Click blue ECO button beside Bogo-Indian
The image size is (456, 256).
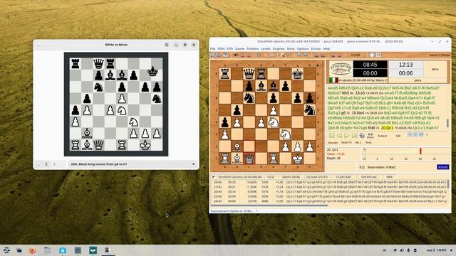click(x=442, y=167)
